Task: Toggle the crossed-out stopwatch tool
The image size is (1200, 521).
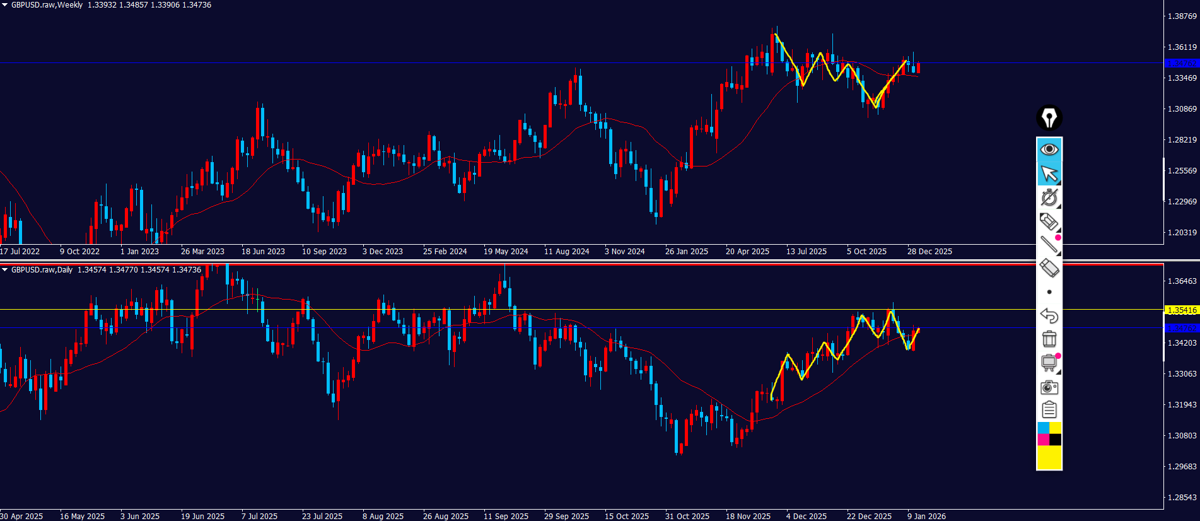Action: click(x=1049, y=197)
